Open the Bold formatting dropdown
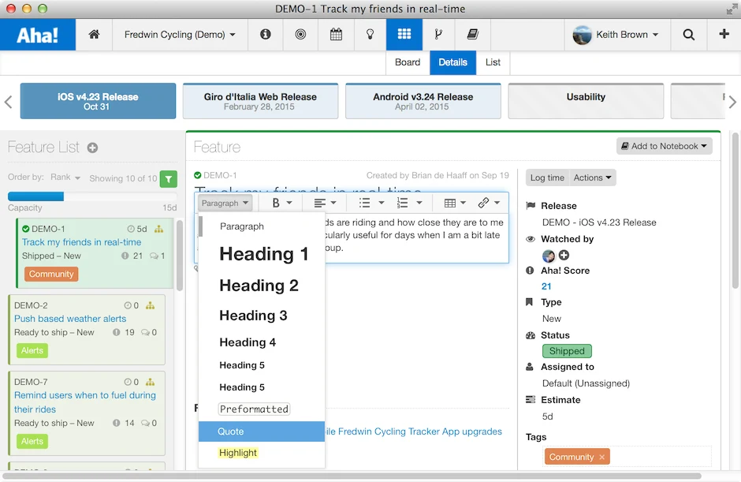 pos(282,204)
